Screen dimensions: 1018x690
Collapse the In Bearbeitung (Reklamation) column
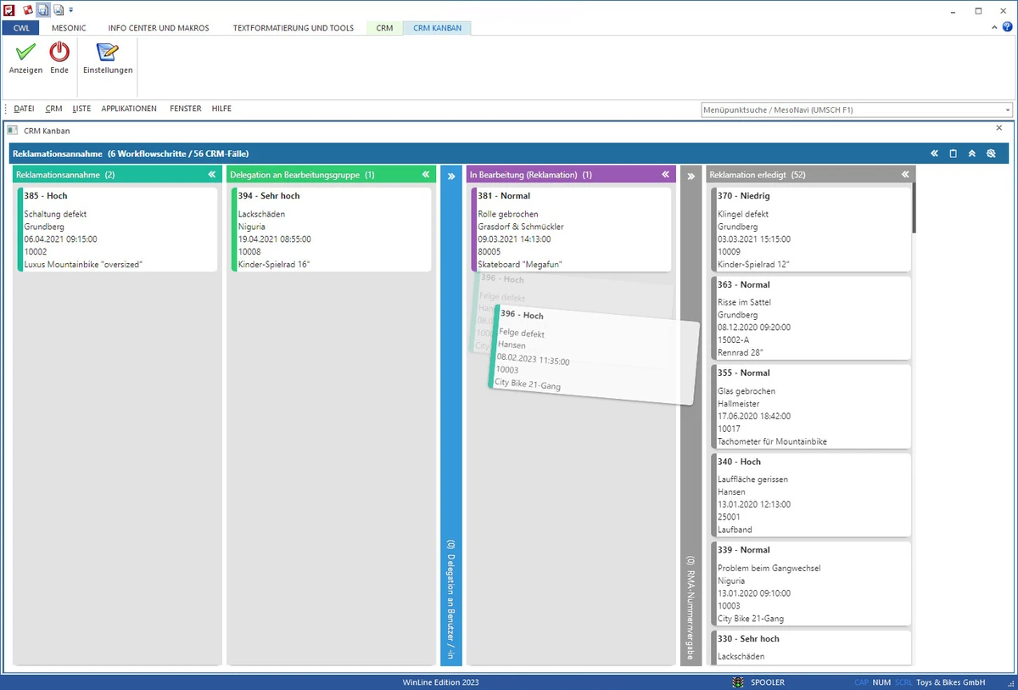[666, 175]
